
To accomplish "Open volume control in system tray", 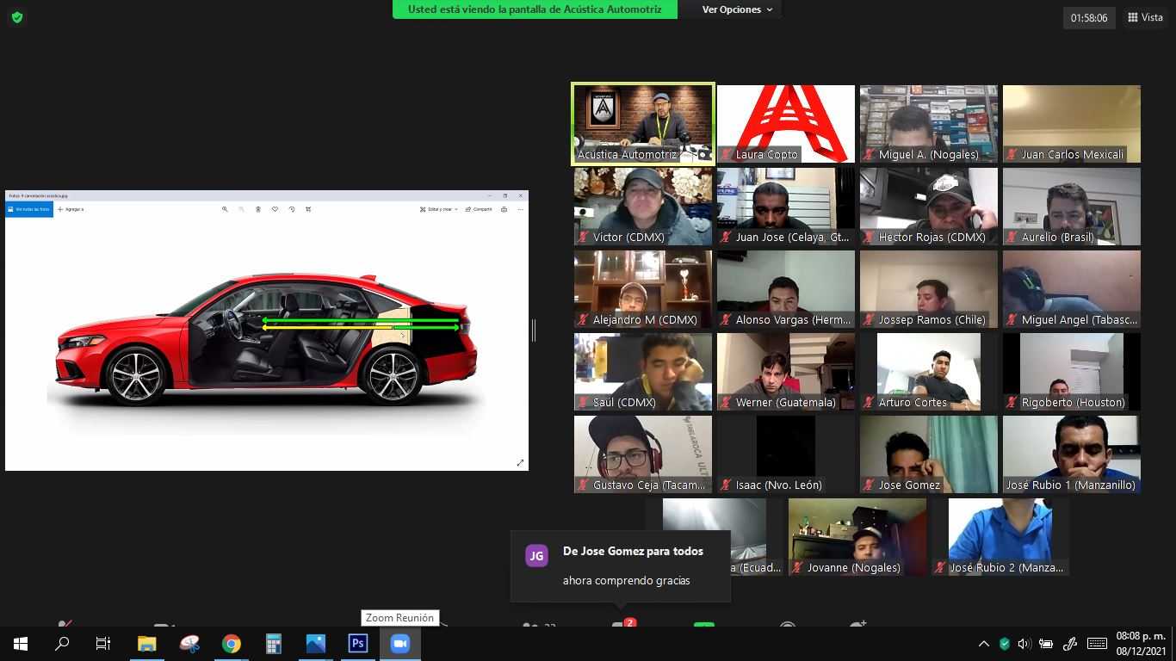I will pyautogui.click(x=1024, y=644).
